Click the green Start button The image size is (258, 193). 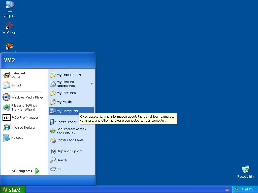pyautogui.click(x=13, y=189)
